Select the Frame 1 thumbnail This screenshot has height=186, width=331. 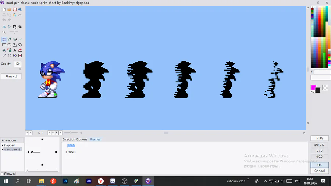(71, 146)
